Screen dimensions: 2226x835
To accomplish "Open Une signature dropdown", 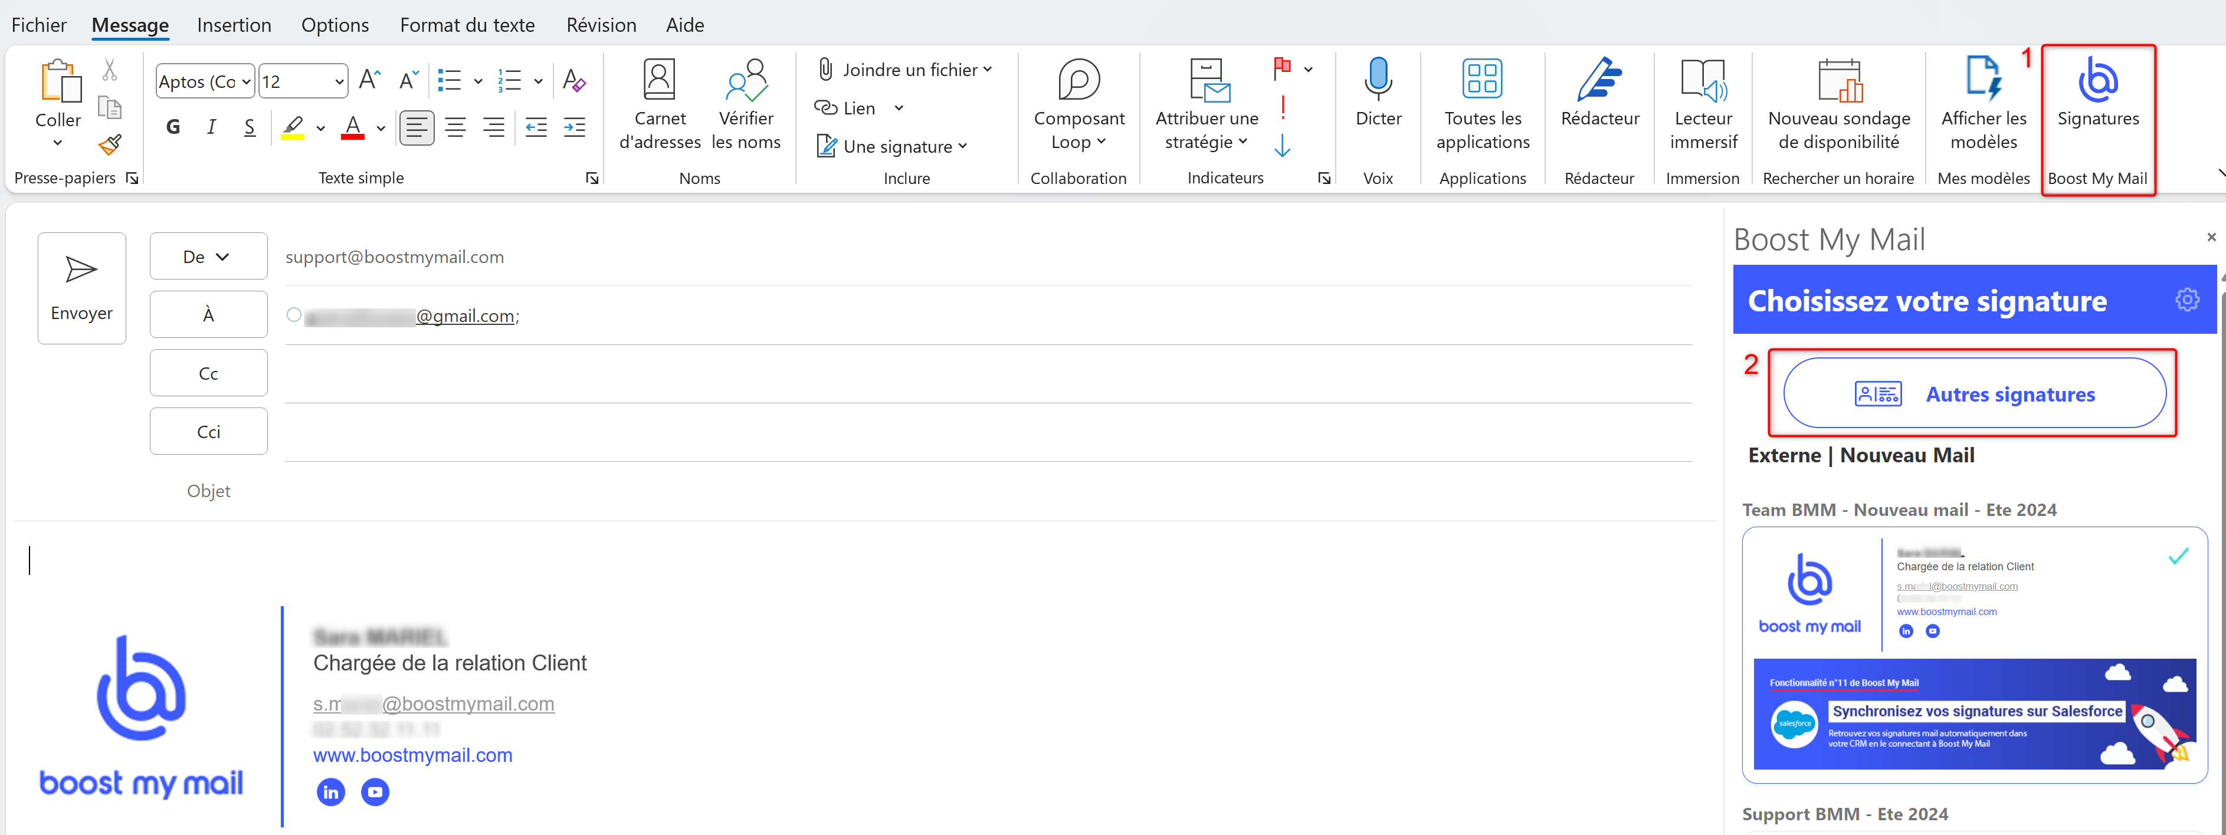I will tap(892, 147).
